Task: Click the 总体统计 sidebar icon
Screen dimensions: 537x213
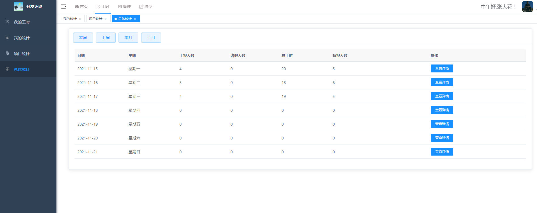Action: pyautogui.click(x=7, y=69)
